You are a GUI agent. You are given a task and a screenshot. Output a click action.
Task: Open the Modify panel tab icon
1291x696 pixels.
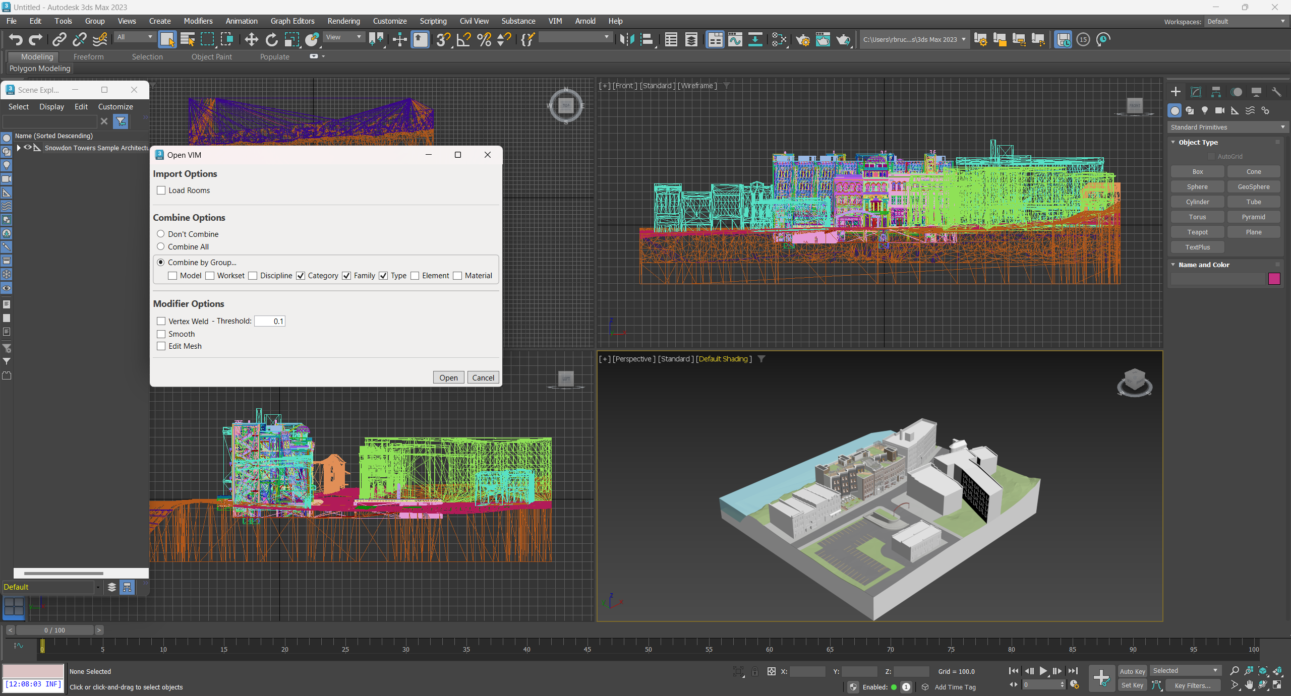(1196, 92)
